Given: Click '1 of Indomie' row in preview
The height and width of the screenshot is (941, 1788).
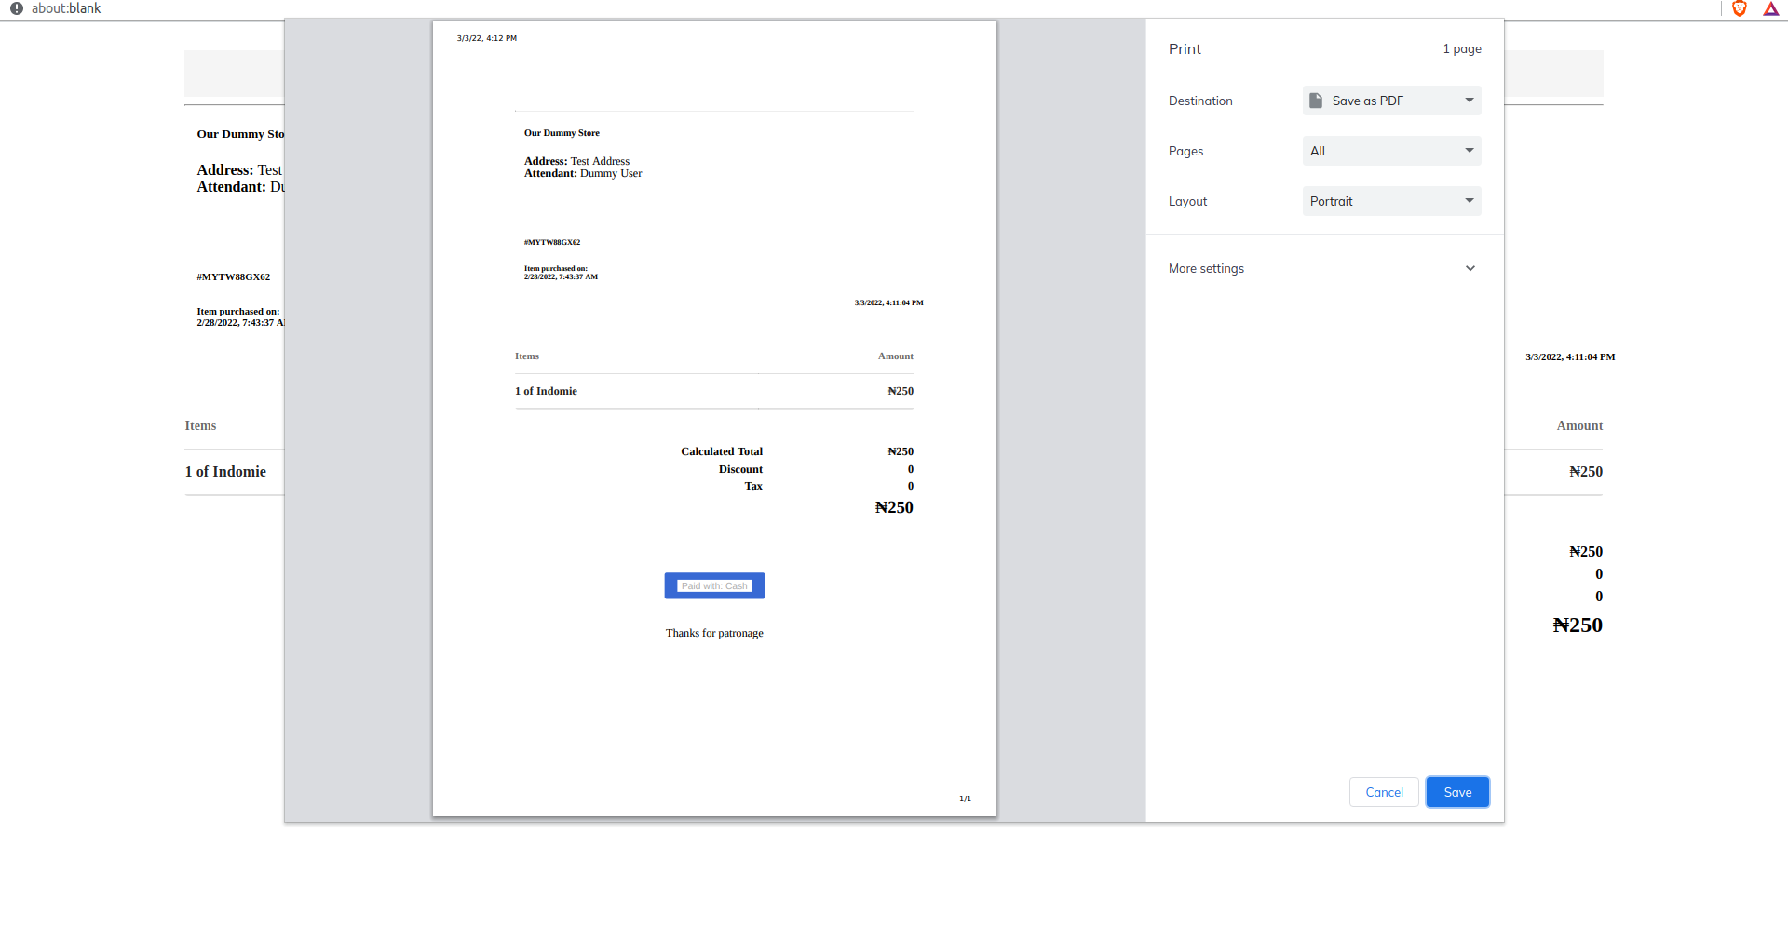Looking at the screenshot, I should (547, 391).
